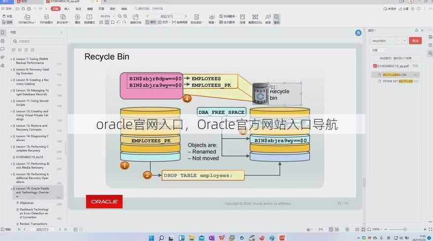Click the red Find button in search panel
The width and height of the screenshot is (433, 241).
415,41
